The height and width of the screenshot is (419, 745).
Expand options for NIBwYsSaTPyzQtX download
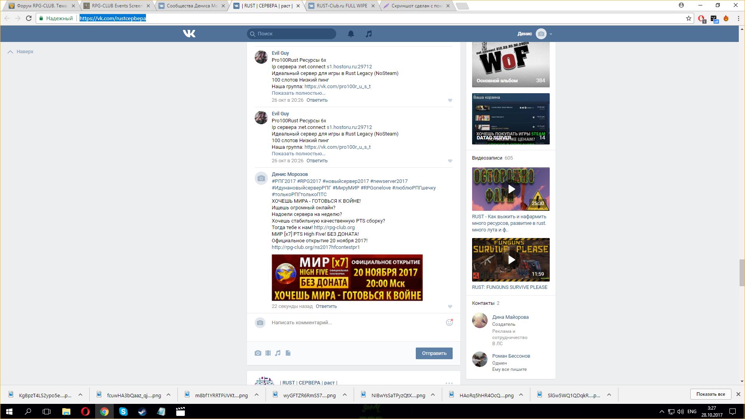(433, 395)
